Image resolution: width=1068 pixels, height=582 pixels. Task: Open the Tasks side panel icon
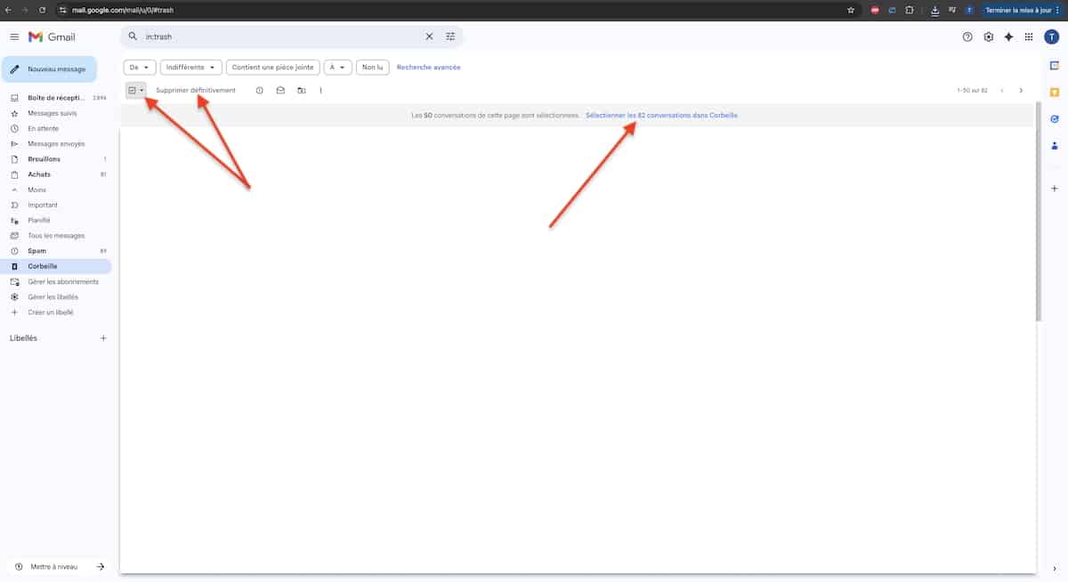(x=1055, y=118)
